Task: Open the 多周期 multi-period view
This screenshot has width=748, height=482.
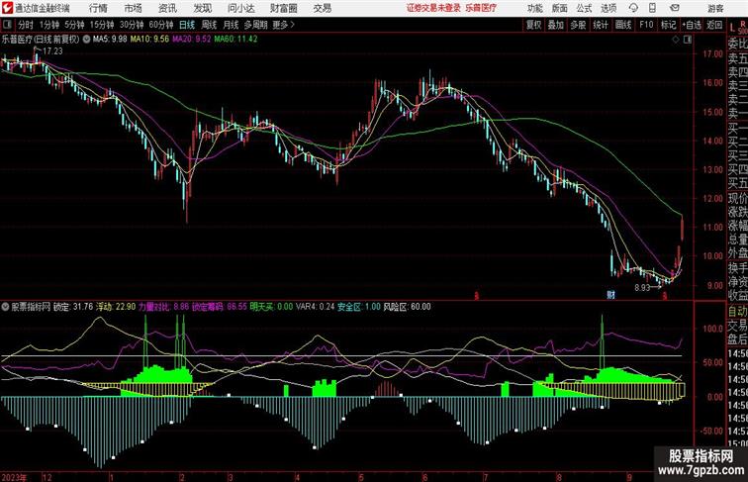Action: point(256,25)
